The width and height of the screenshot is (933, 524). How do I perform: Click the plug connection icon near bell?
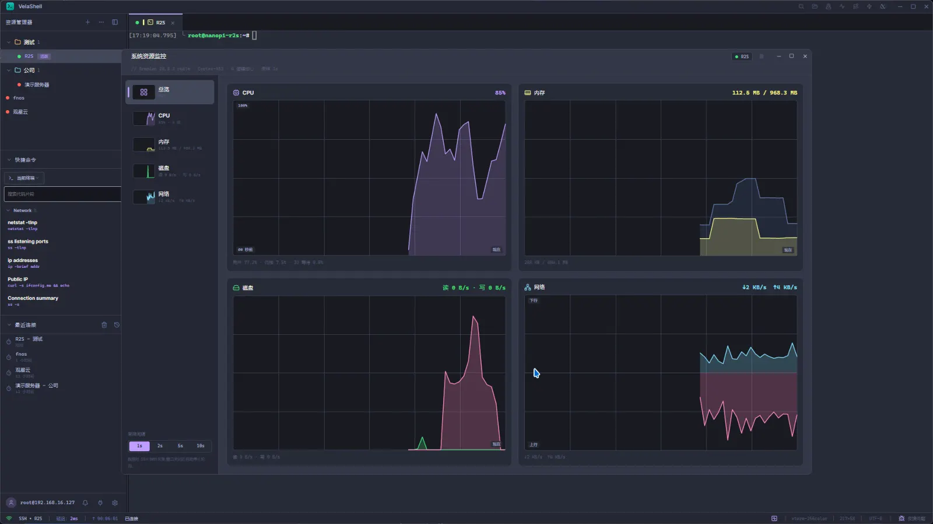pos(100,502)
